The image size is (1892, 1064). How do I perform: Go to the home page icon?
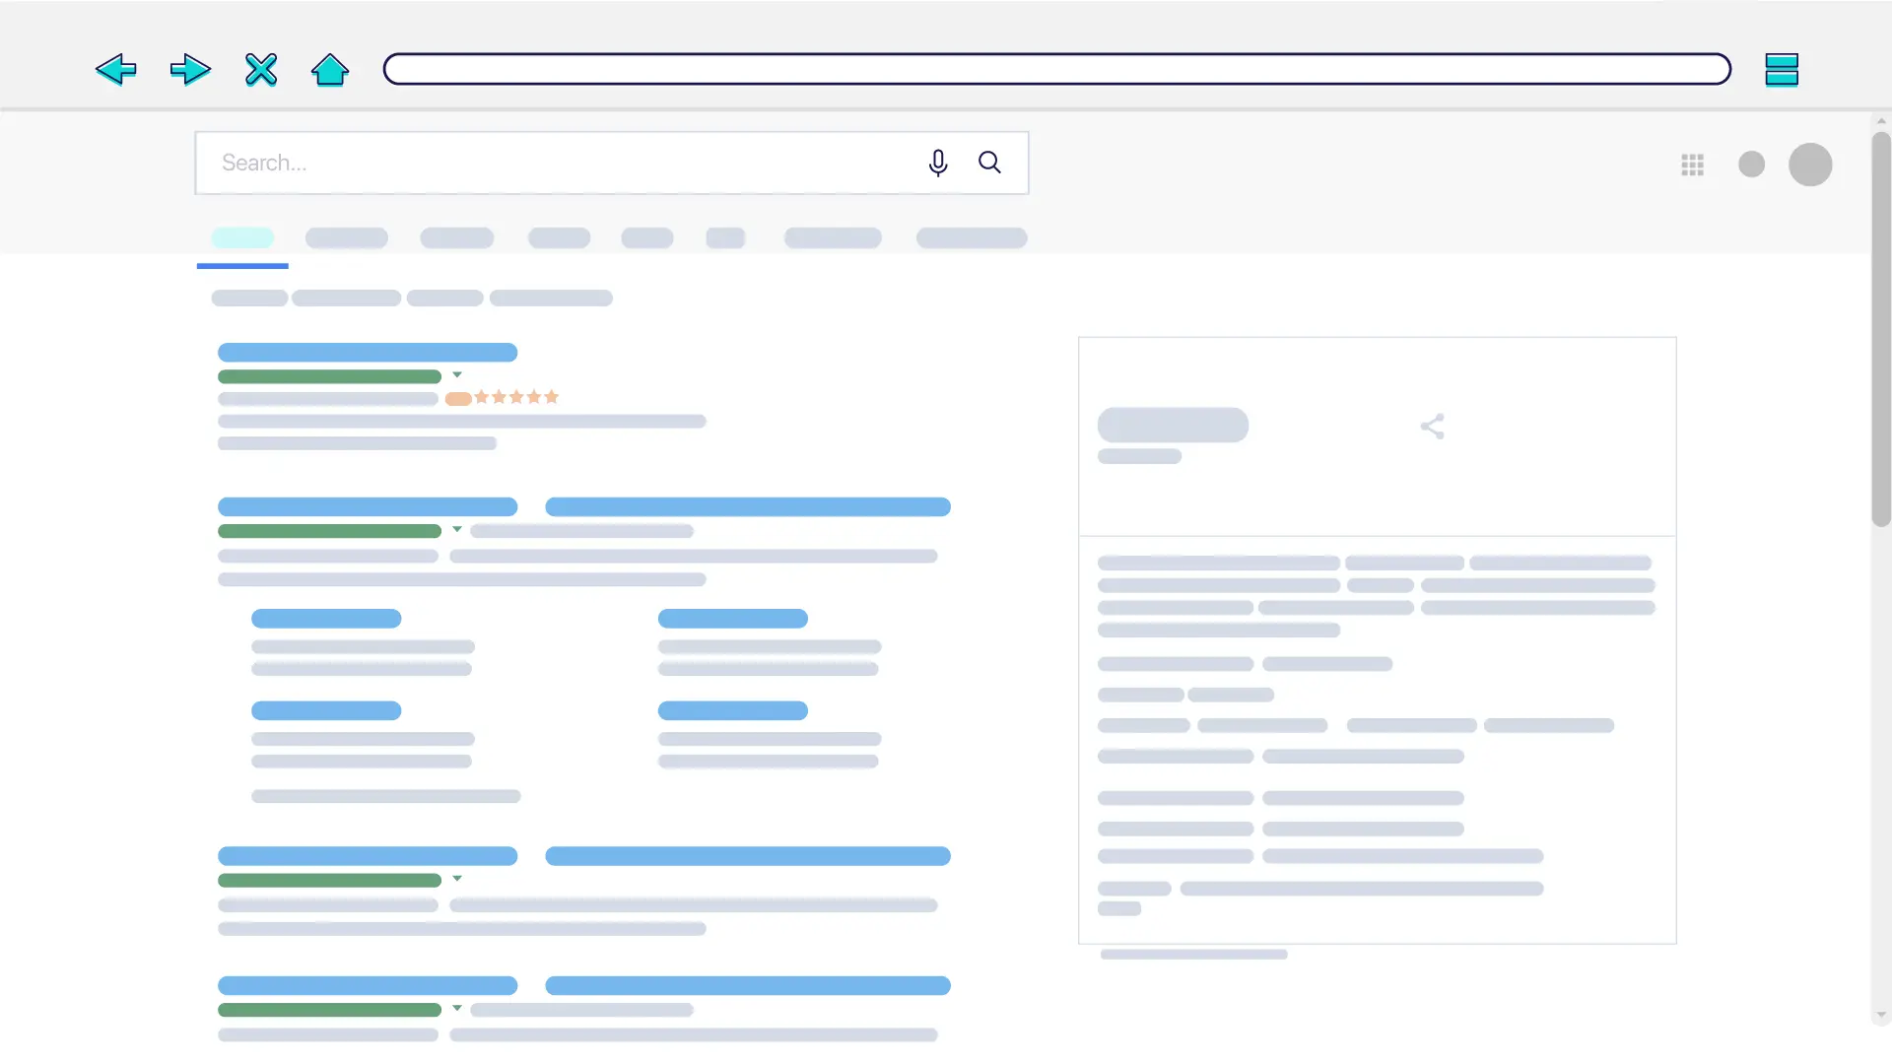(330, 70)
